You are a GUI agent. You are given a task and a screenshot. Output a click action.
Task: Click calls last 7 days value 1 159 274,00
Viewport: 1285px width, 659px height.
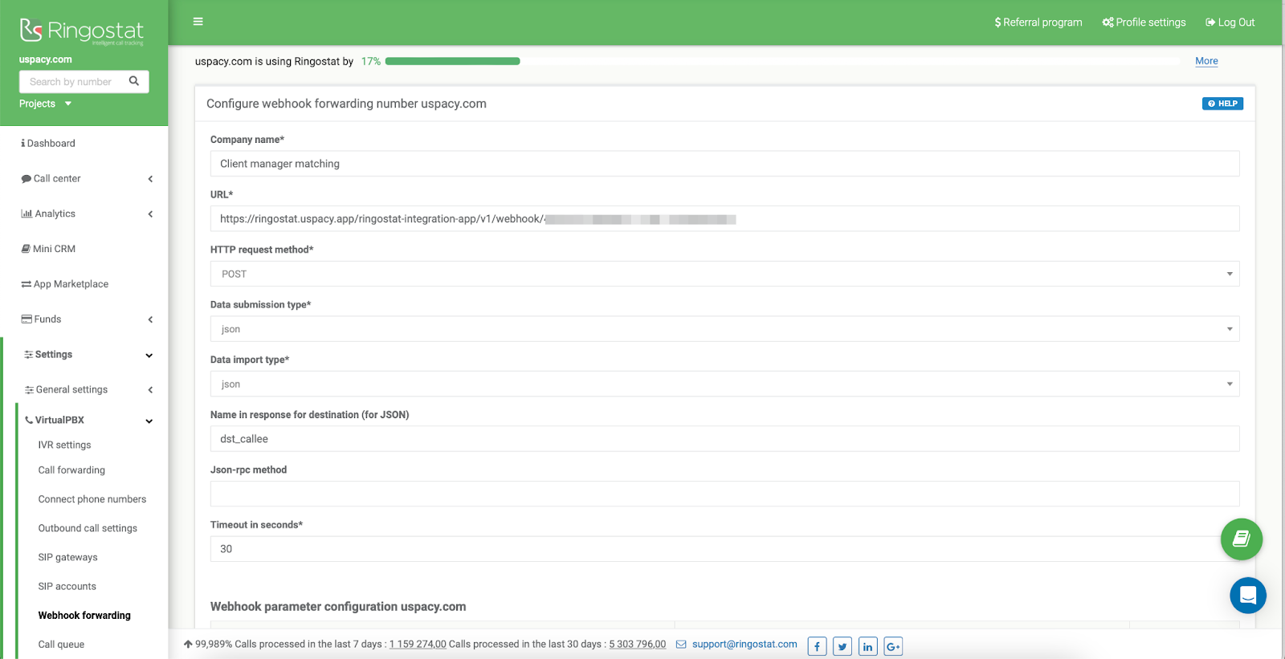coord(418,644)
